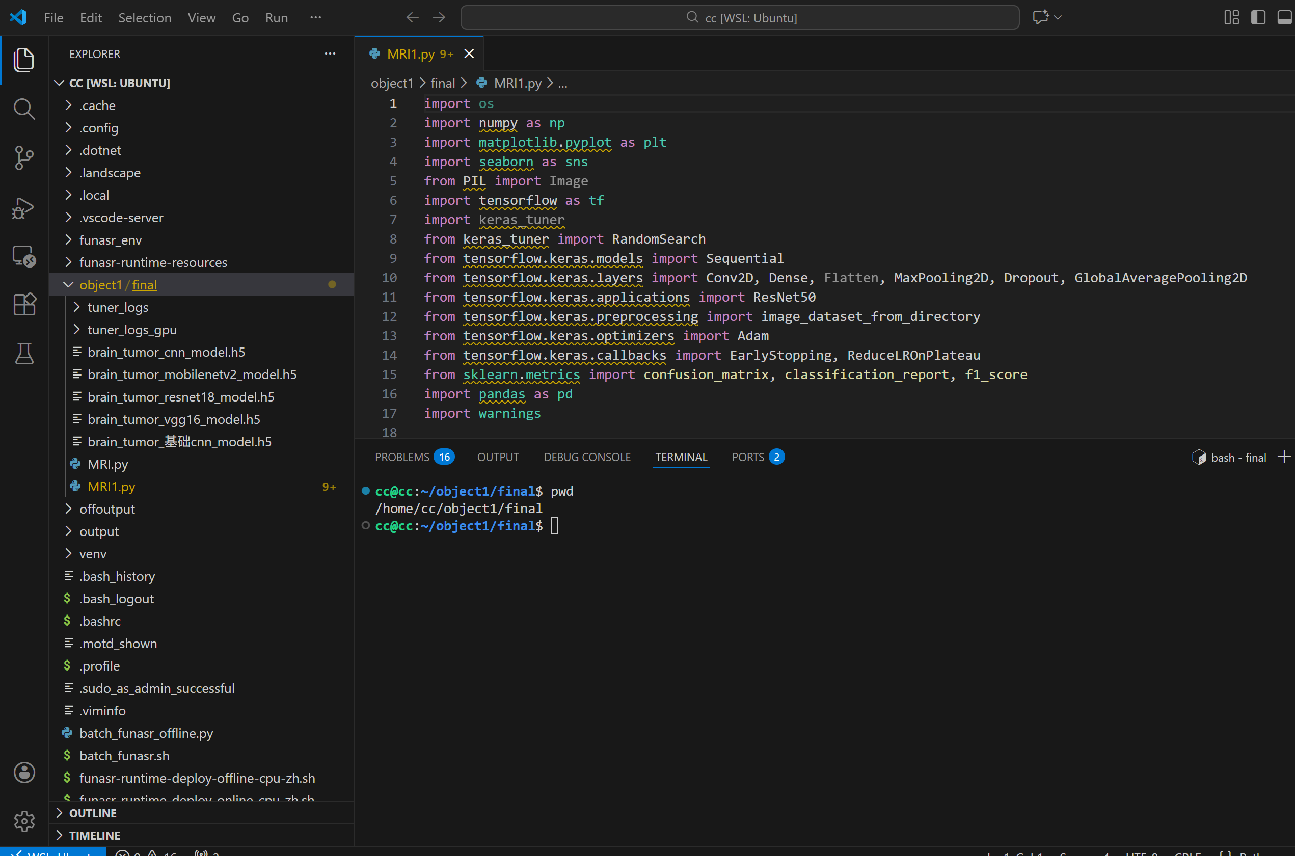The height and width of the screenshot is (856, 1295).
Task: Expand the OUTLINE section
Action: [x=93, y=813]
